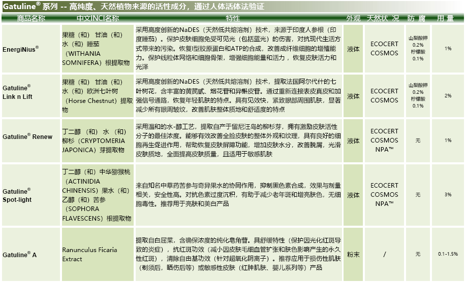
Task: Click ECOCERT COSMOS NPA in Renew row
Action: [x=384, y=140]
